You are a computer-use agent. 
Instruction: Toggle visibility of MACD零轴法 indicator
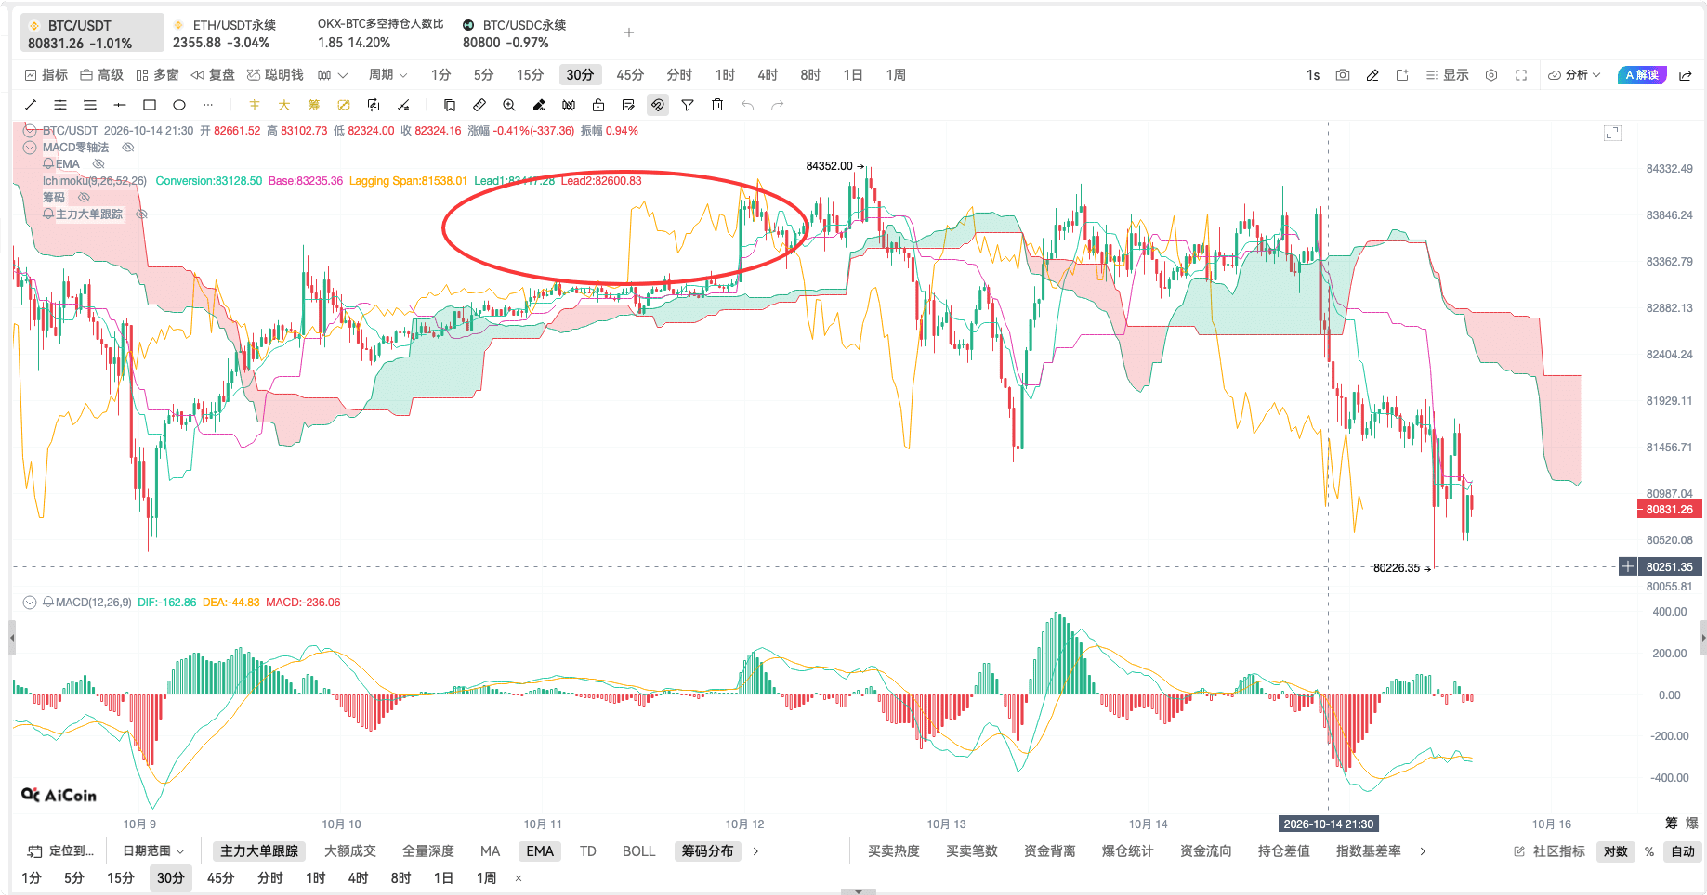pyautogui.click(x=128, y=148)
